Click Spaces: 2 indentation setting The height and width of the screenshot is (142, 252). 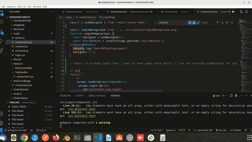(170, 130)
